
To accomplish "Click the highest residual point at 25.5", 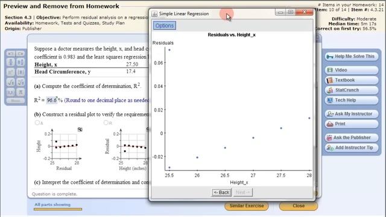I will click(x=169, y=50).
